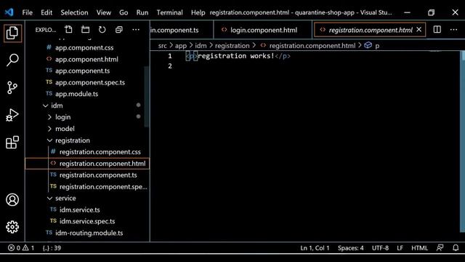Refresh the Explorer tree
465x262 pixels.
[x=102, y=29]
